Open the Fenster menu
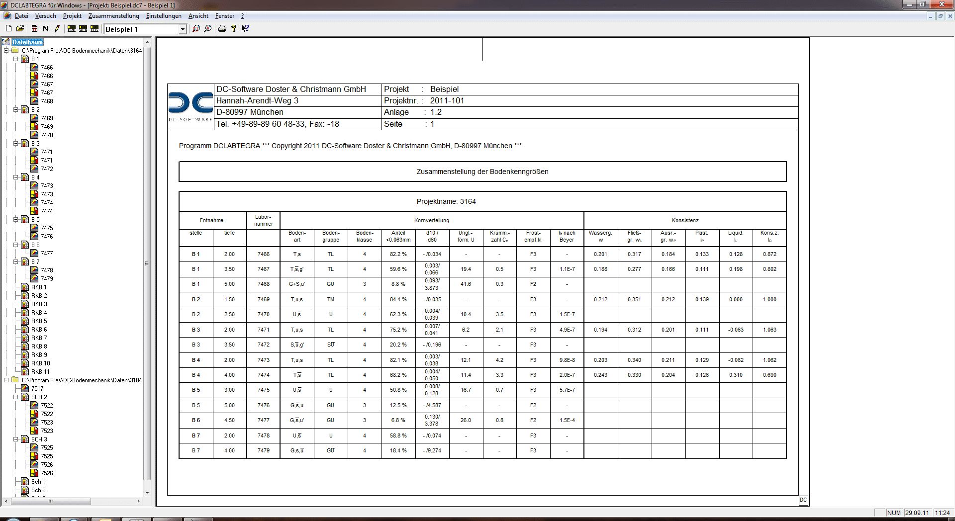The width and height of the screenshot is (955, 521). (224, 16)
